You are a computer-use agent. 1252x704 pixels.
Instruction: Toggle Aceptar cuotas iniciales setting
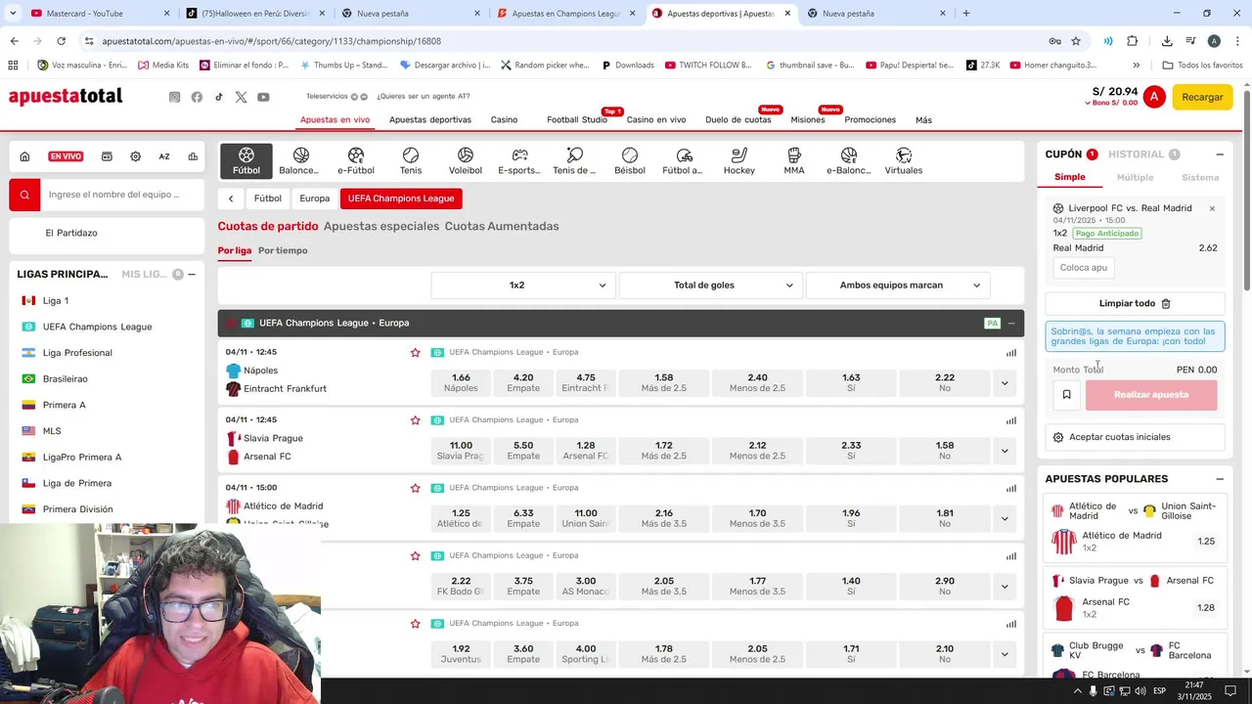pyautogui.click(x=1135, y=437)
